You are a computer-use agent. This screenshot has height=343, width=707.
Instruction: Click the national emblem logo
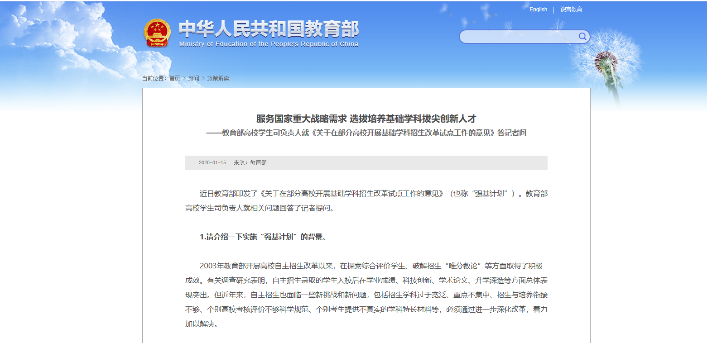[157, 33]
